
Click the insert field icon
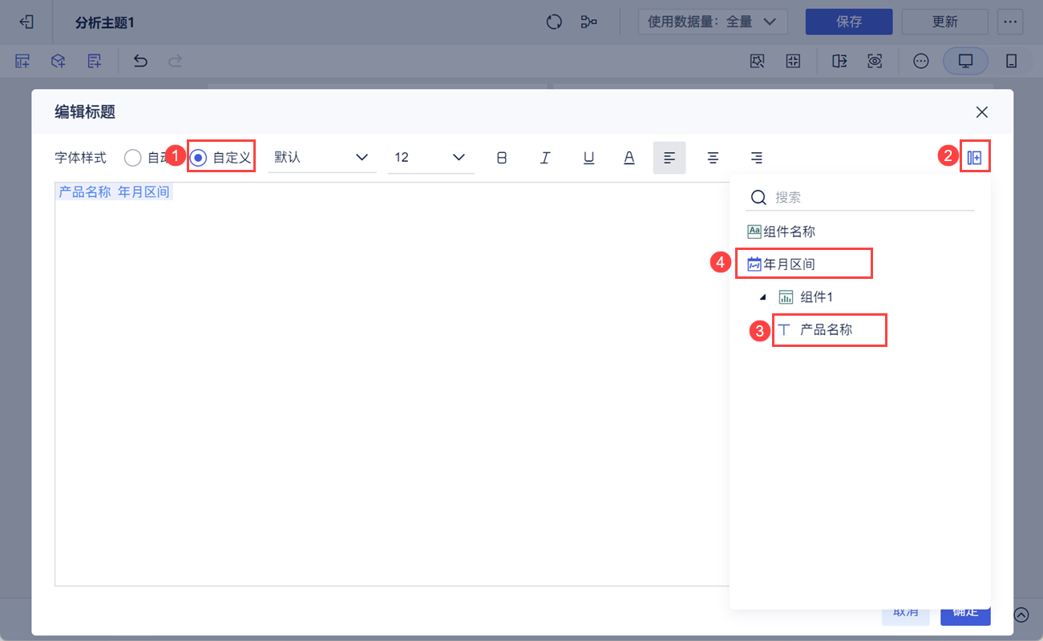click(975, 158)
